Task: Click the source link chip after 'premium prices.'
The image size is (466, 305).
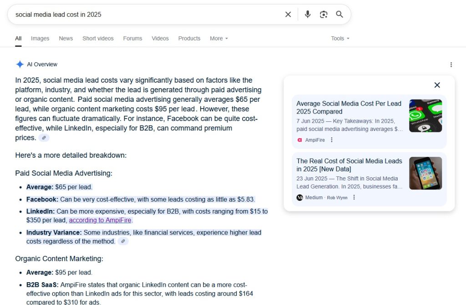Action: pos(44,138)
